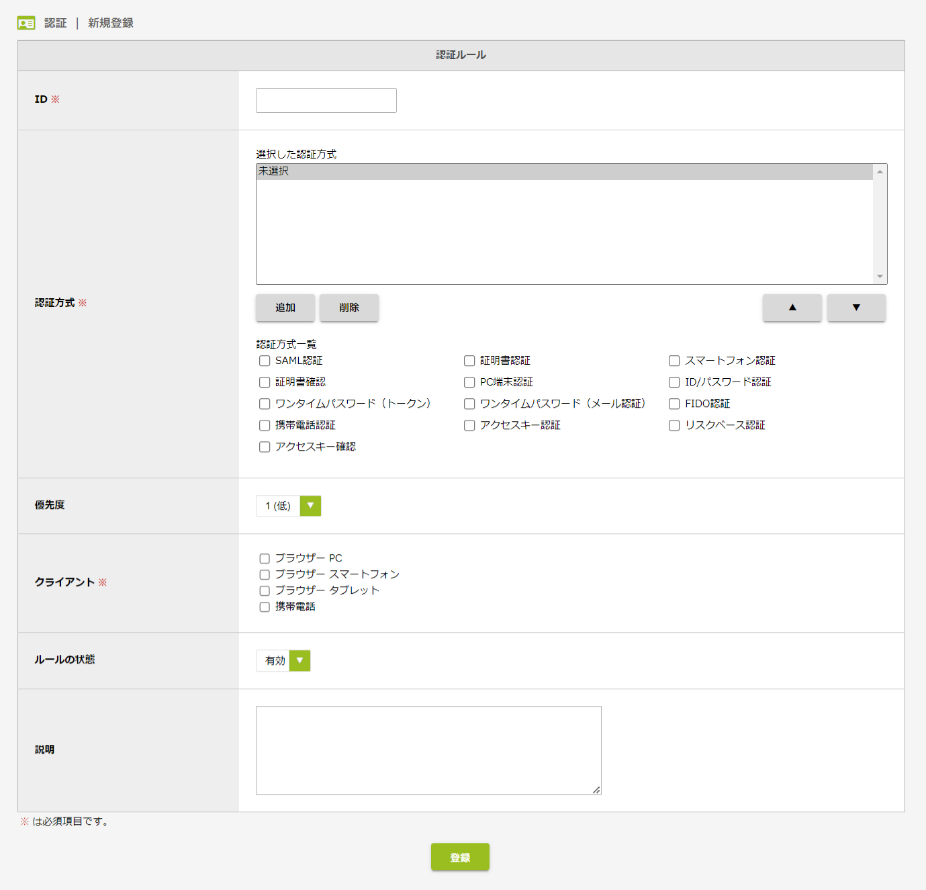Click the 追加 button
Viewport: 926px width, 890px height.
pos(285,308)
